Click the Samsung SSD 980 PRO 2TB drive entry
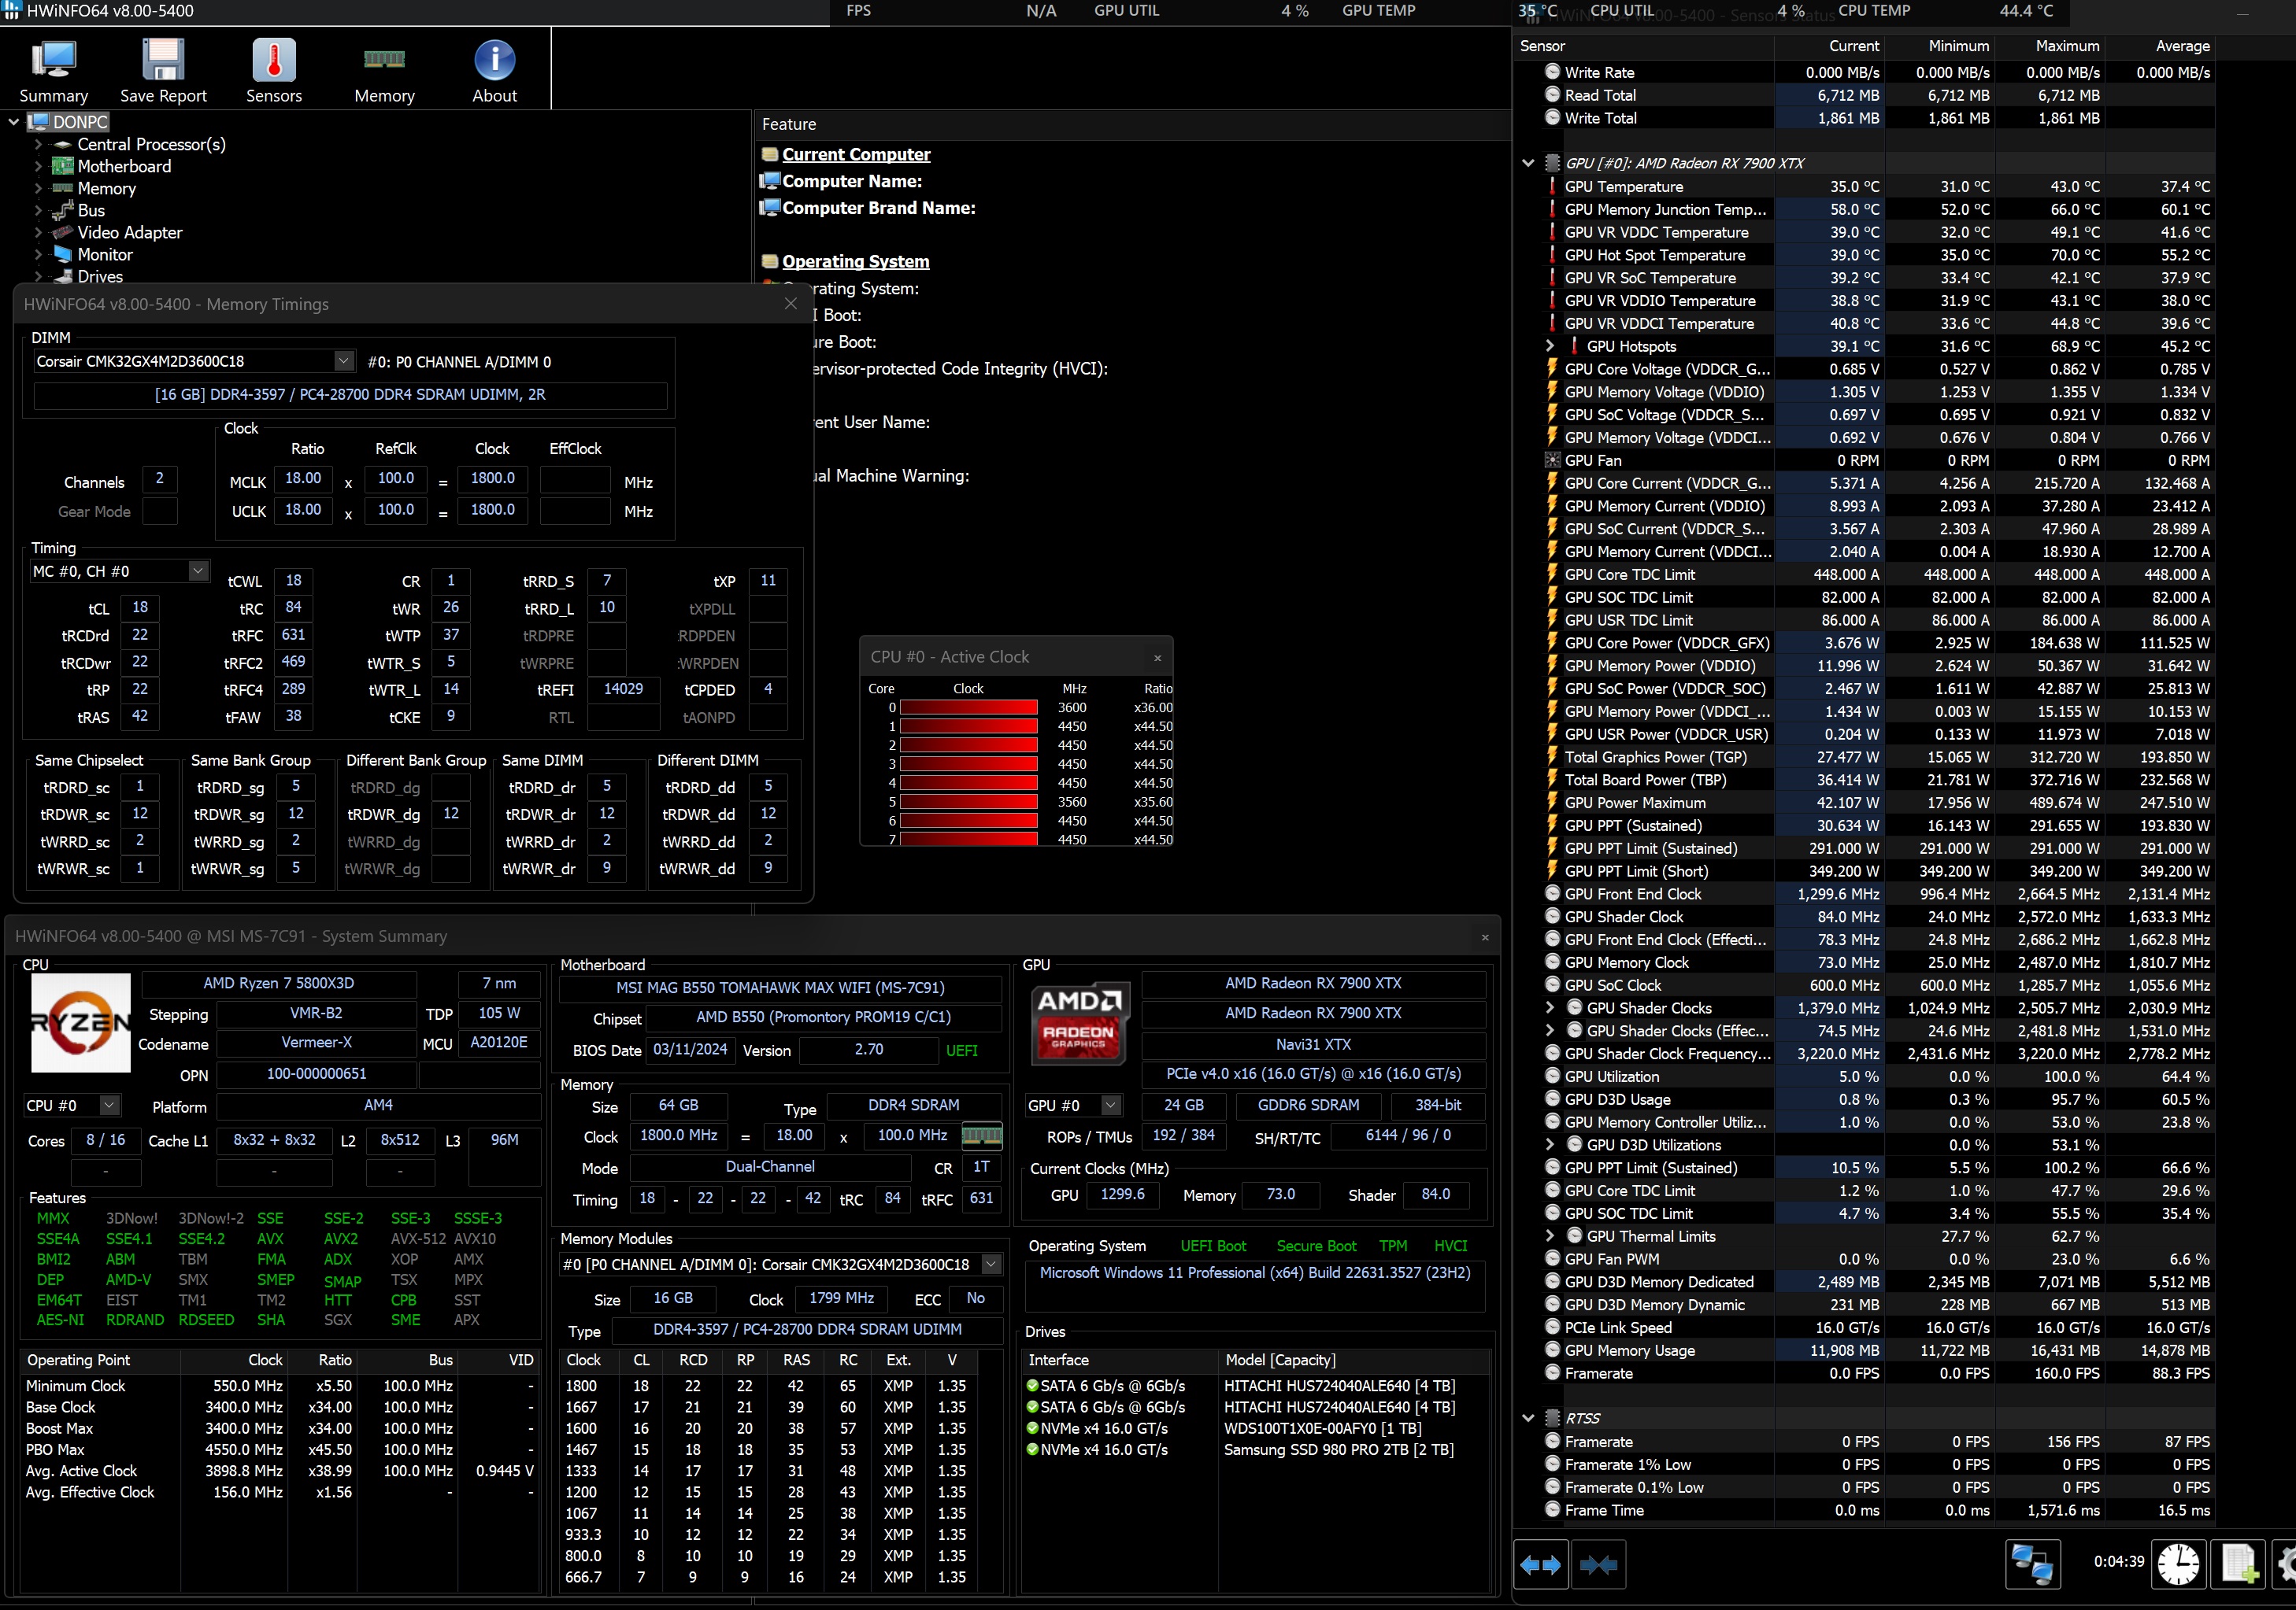 pyautogui.click(x=1338, y=1450)
